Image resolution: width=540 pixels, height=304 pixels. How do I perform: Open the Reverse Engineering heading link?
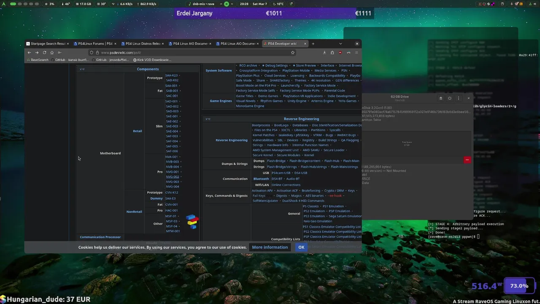tap(301, 119)
